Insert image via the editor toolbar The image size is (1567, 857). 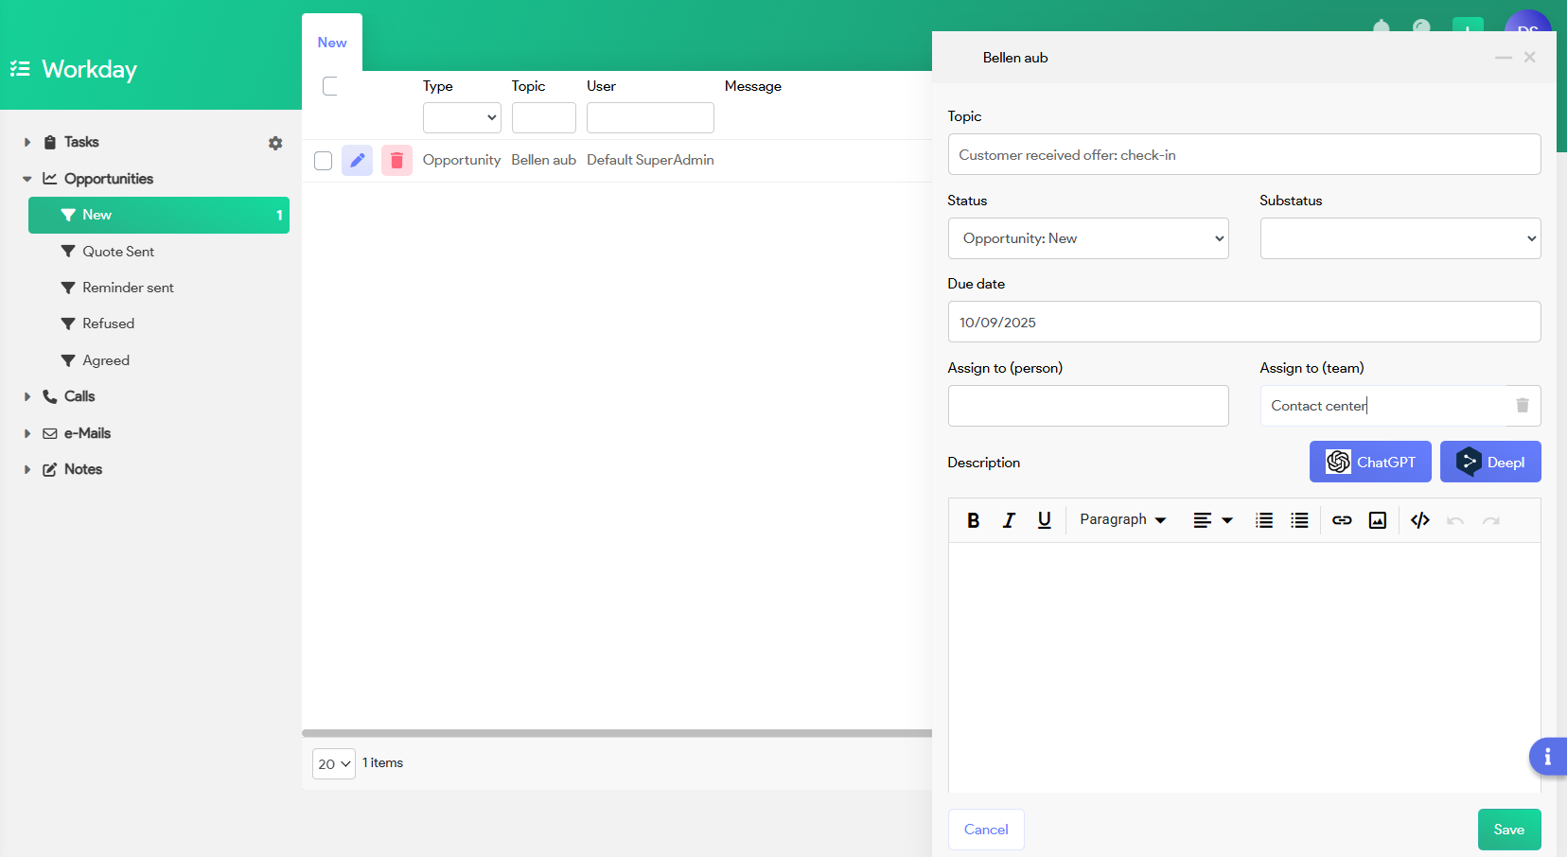(1378, 520)
